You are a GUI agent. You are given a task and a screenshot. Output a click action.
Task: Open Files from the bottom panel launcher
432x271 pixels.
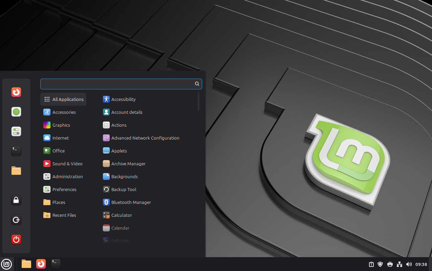(x=26, y=264)
